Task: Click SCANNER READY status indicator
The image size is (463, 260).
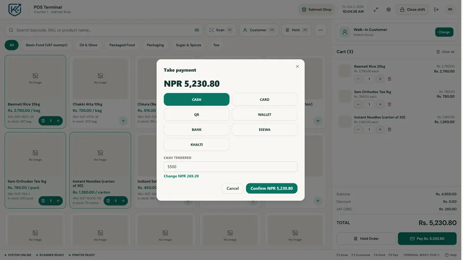Action: 50,255
